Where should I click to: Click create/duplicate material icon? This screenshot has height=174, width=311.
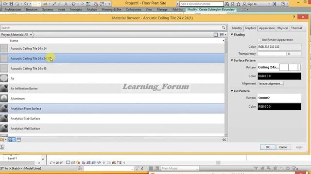[11, 140]
